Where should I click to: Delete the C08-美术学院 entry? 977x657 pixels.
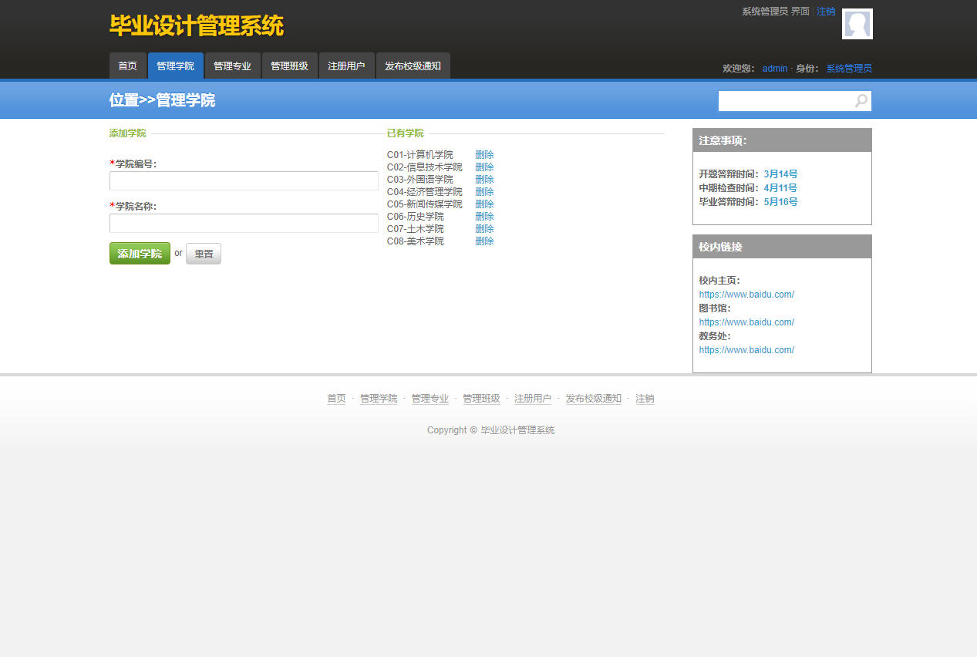pyautogui.click(x=484, y=241)
